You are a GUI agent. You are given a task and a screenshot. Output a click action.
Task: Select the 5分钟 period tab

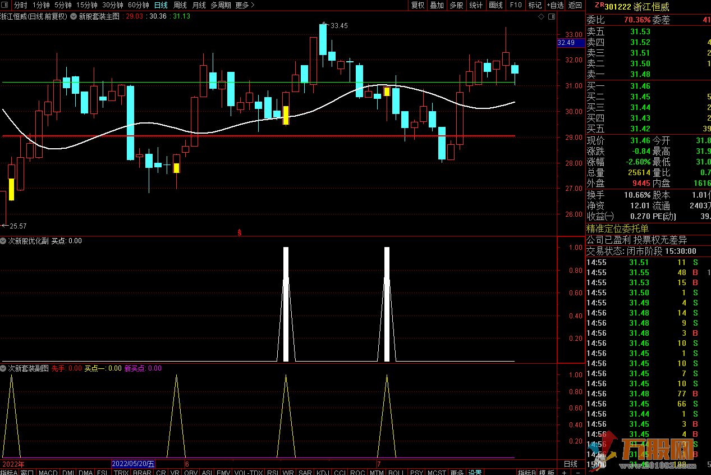[63, 5]
